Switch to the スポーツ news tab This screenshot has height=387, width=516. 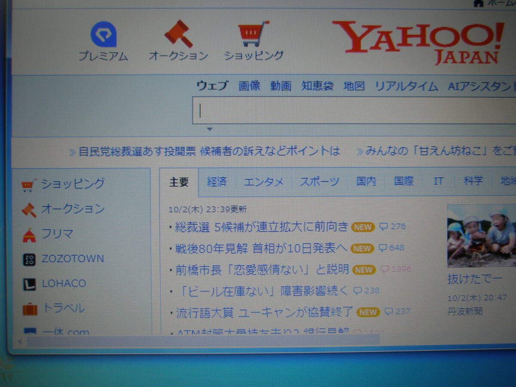[319, 181]
